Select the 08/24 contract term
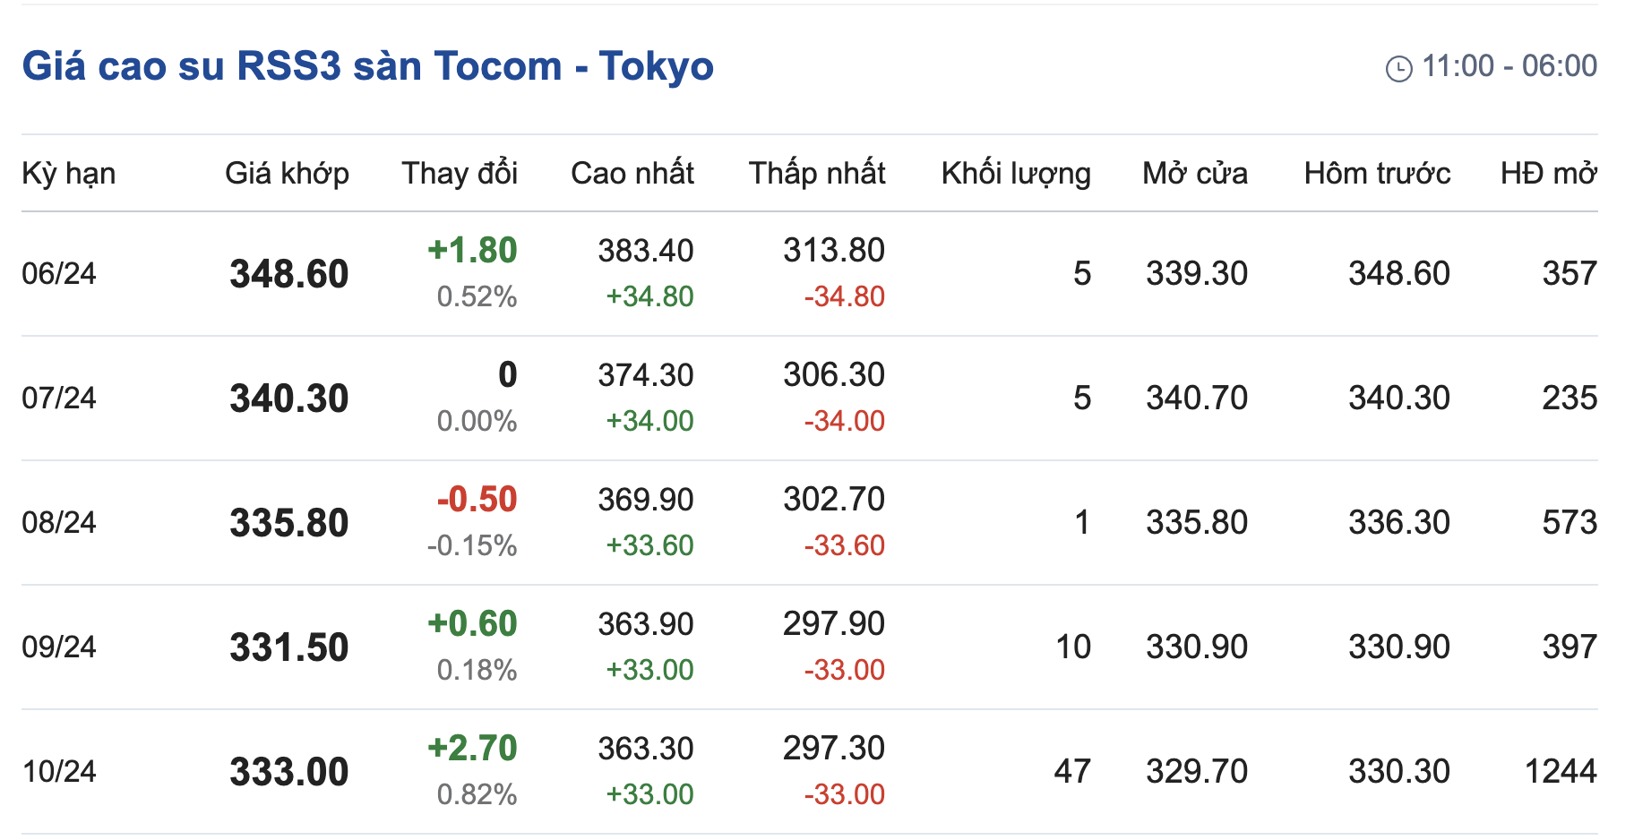 point(59,522)
